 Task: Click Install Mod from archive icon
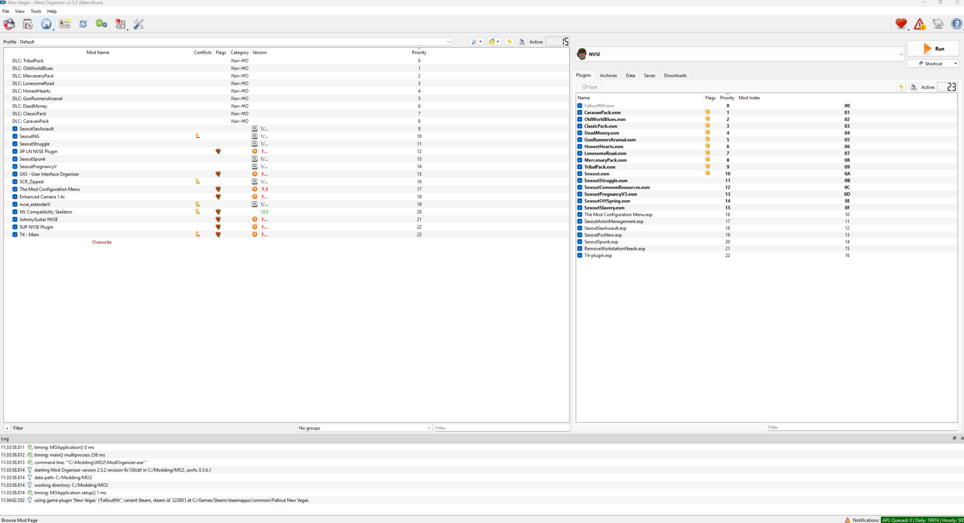click(28, 24)
